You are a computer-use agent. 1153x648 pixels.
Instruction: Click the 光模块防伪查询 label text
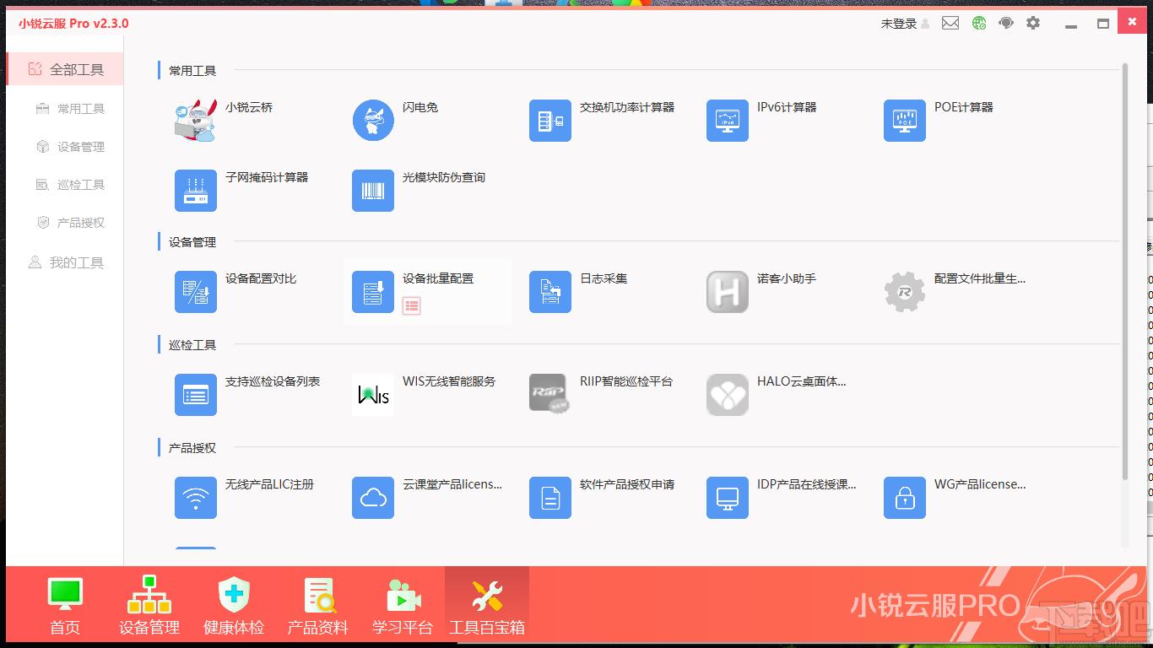click(444, 177)
